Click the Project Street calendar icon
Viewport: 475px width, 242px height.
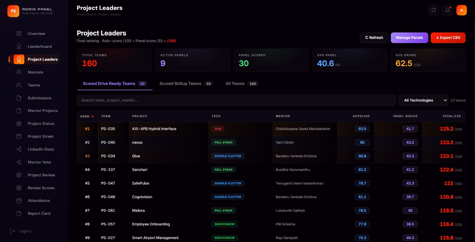(19, 136)
